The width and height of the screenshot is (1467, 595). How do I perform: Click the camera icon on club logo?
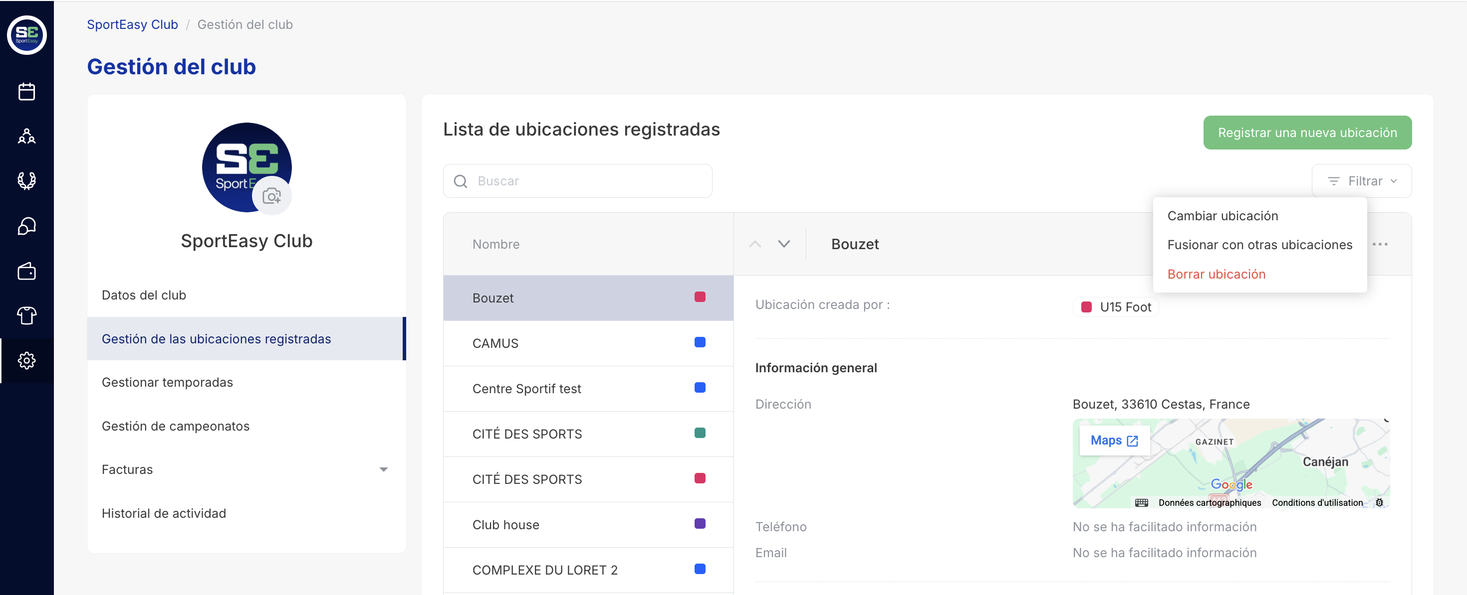tap(271, 196)
